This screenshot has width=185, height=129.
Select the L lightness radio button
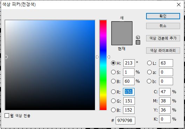click(149, 63)
